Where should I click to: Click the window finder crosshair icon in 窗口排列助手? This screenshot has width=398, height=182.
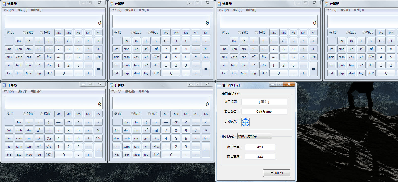[x=246, y=122]
